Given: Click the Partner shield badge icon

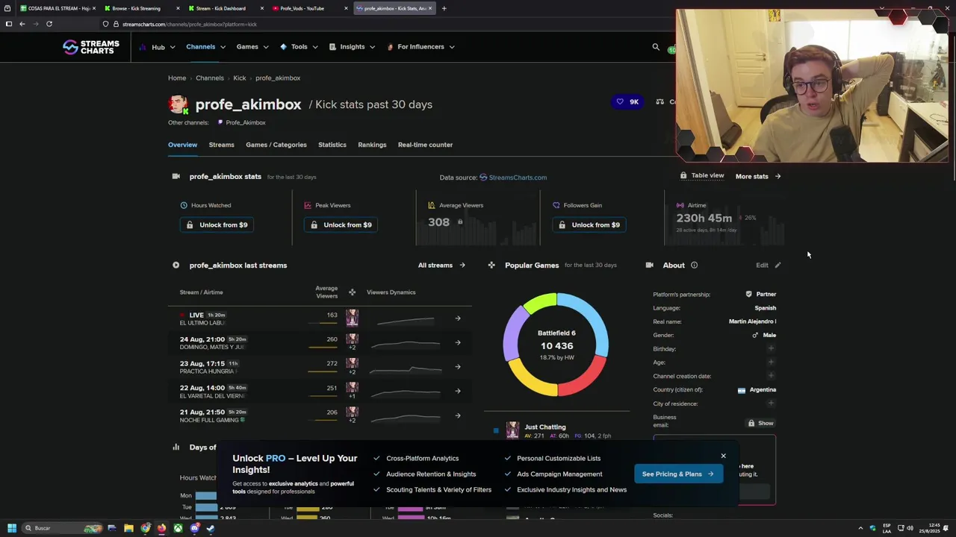Looking at the screenshot, I should (x=748, y=294).
